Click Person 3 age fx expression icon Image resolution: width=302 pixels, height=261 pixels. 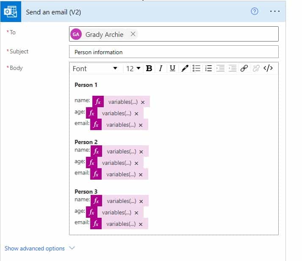(91, 212)
